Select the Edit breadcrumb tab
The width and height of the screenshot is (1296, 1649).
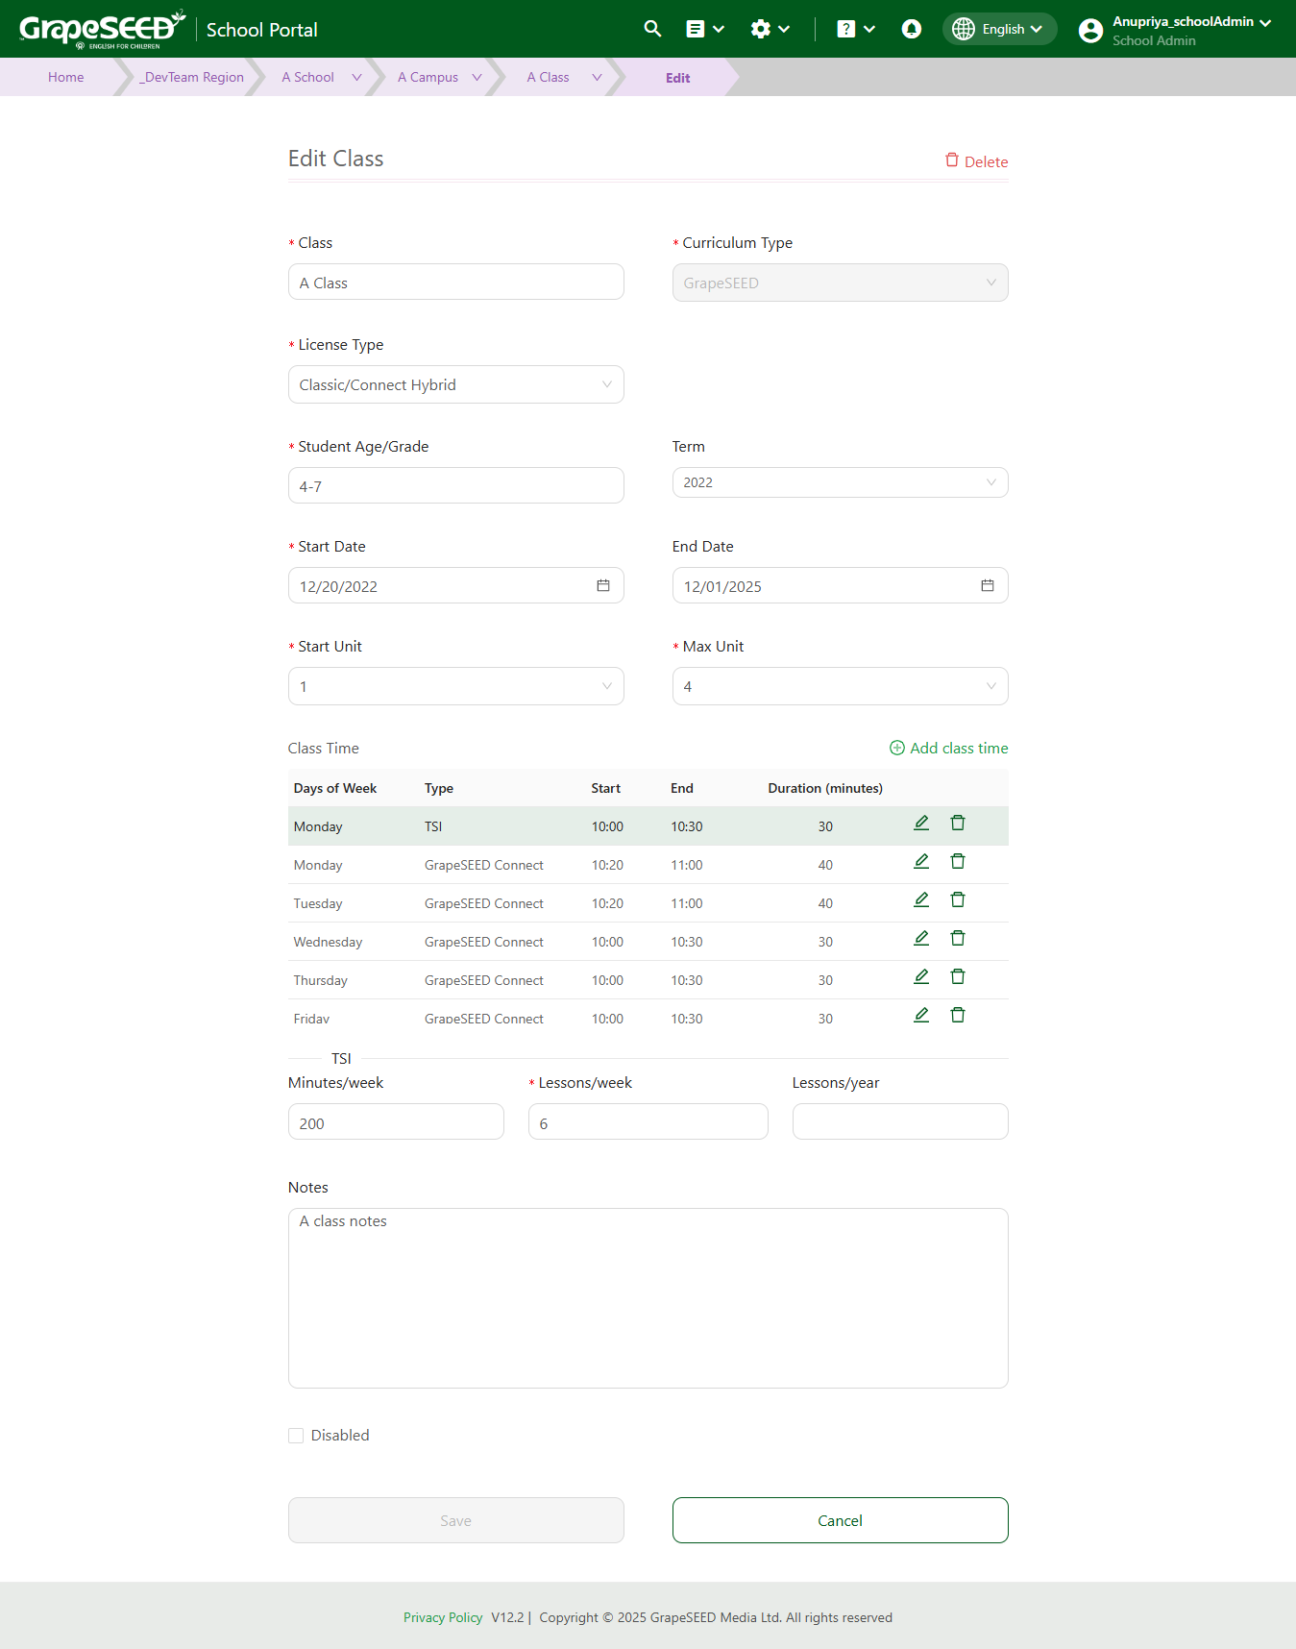coord(678,78)
